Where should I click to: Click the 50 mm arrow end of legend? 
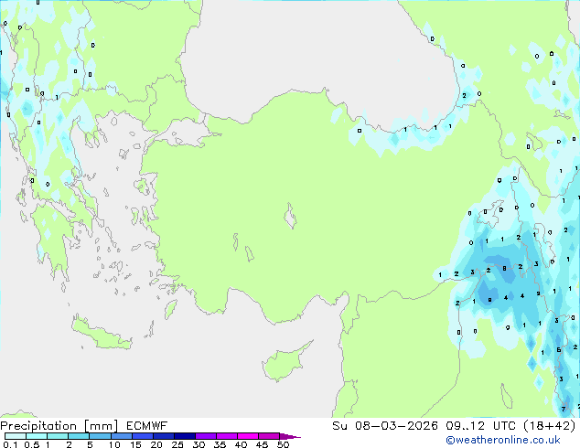pyautogui.click(x=290, y=436)
